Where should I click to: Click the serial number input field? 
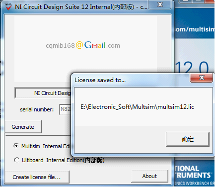65,109
